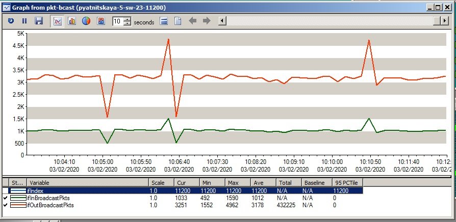
Task: Click the refresh graph icon
Action: click(x=11, y=21)
